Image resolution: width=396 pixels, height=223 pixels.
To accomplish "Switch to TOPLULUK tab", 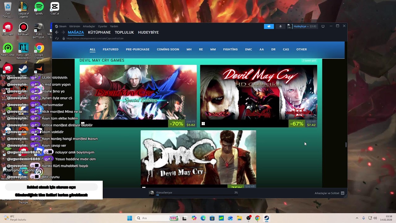I will pyautogui.click(x=124, y=32).
